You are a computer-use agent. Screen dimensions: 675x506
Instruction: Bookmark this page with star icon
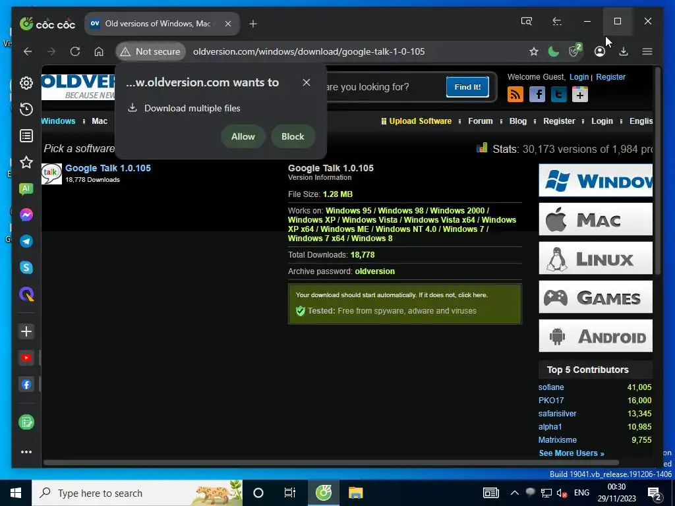pyautogui.click(x=534, y=51)
